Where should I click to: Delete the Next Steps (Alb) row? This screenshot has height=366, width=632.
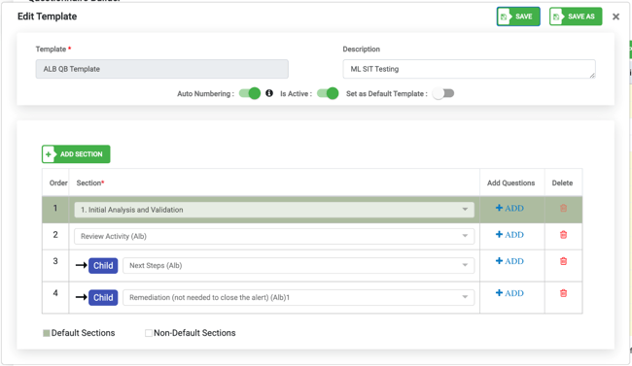tap(564, 261)
